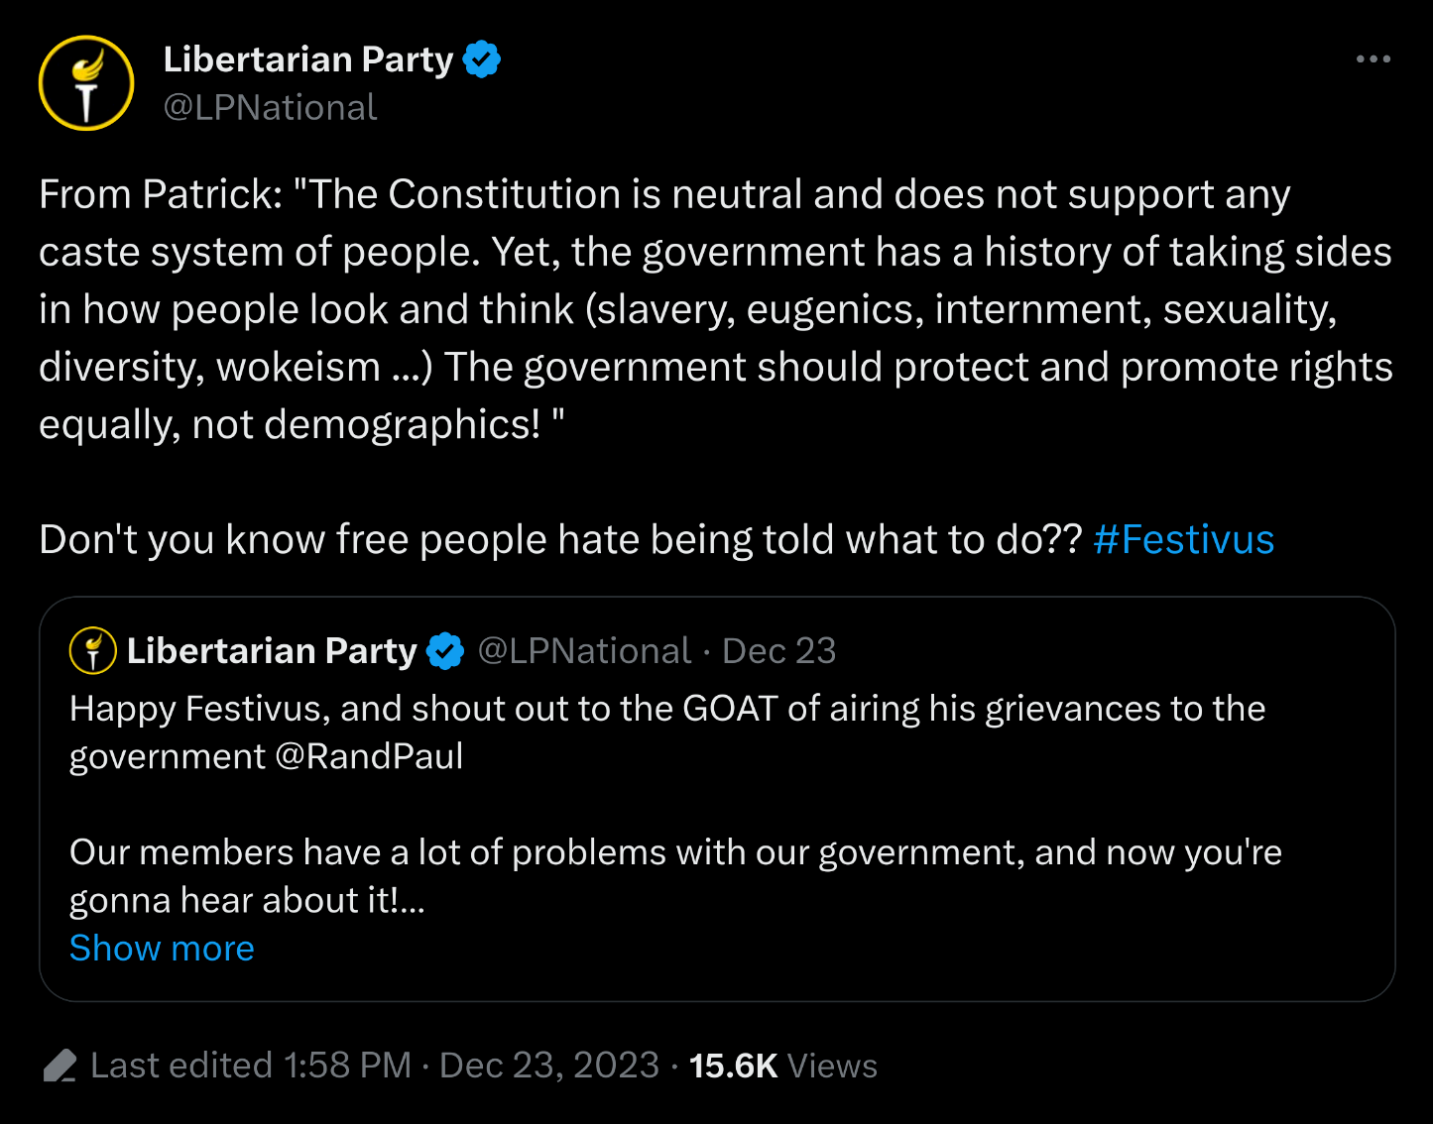Click the @LPNational handle in the quoted post
This screenshot has width=1433, height=1124.
point(584,651)
